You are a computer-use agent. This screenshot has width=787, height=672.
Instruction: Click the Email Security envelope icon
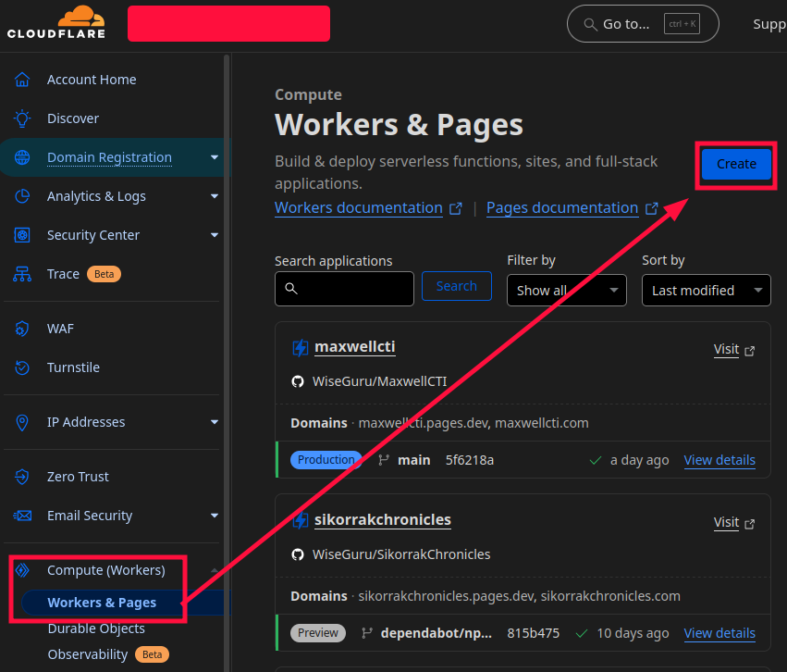point(20,516)
